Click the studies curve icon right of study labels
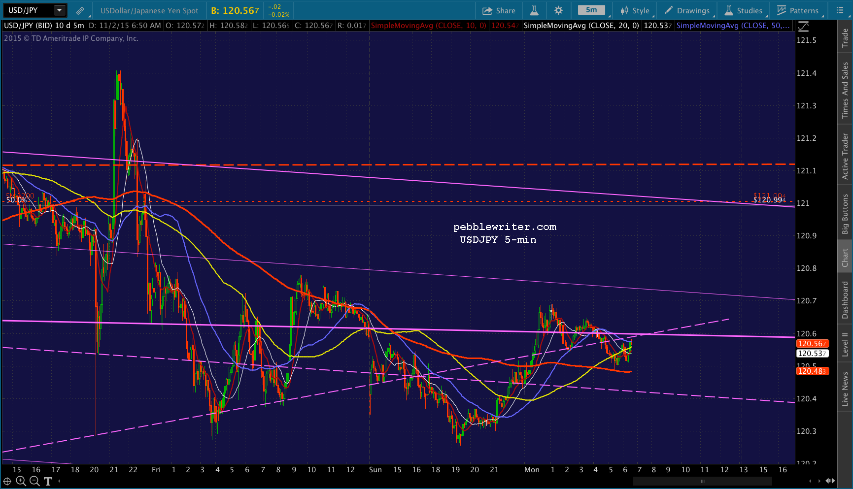Image resolution: width=853 pixels, height=489 pixels. click(803, 26)
